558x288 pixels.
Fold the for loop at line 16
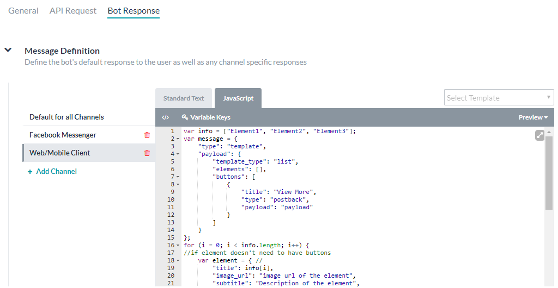[x=178, y=246]
